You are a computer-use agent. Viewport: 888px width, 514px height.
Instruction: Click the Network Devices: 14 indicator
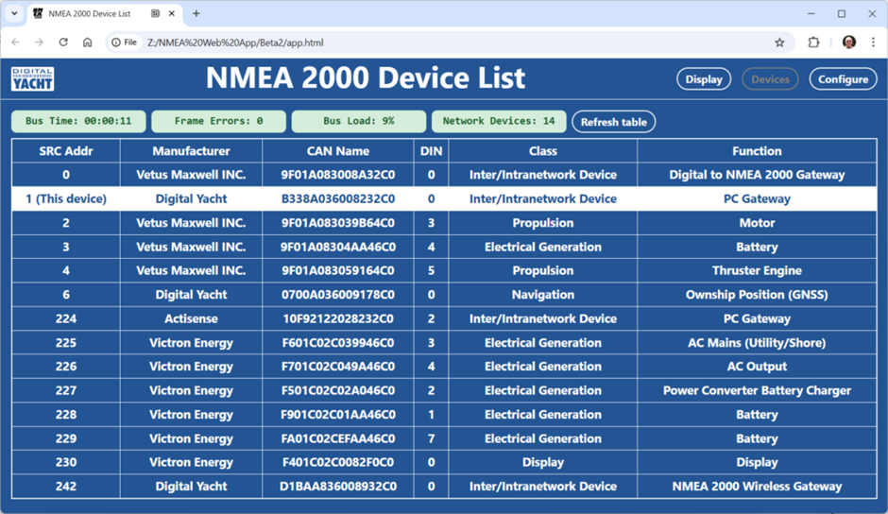(x=499, y=122)
